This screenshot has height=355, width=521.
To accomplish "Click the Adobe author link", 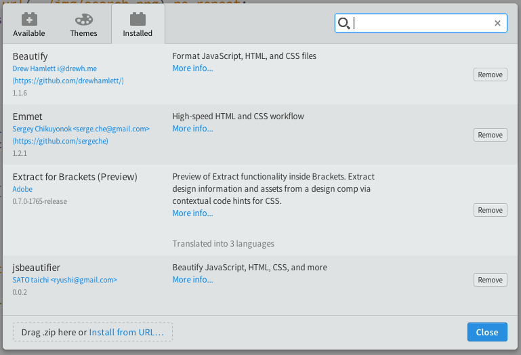I will [x=22, y=189].
